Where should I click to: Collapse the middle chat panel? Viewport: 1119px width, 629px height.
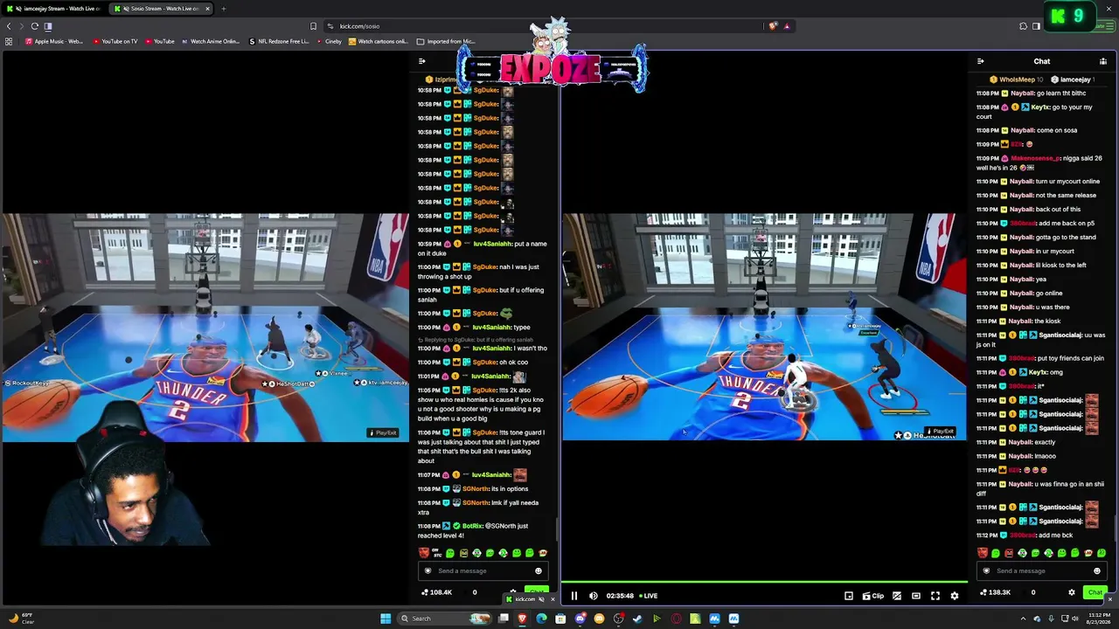pyautogui.click(x=421, y=61)
